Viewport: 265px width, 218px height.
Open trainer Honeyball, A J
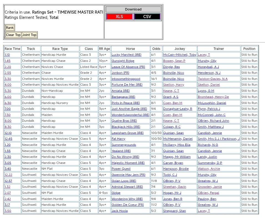208,67
